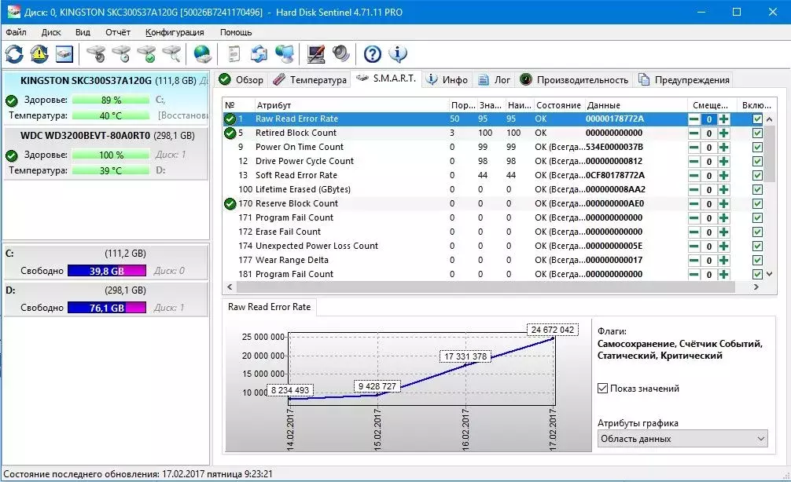This screenshot has height=482, width=791.
Task: Open the yellow warning alert toolbar icon
Action: tap(39, 54)
